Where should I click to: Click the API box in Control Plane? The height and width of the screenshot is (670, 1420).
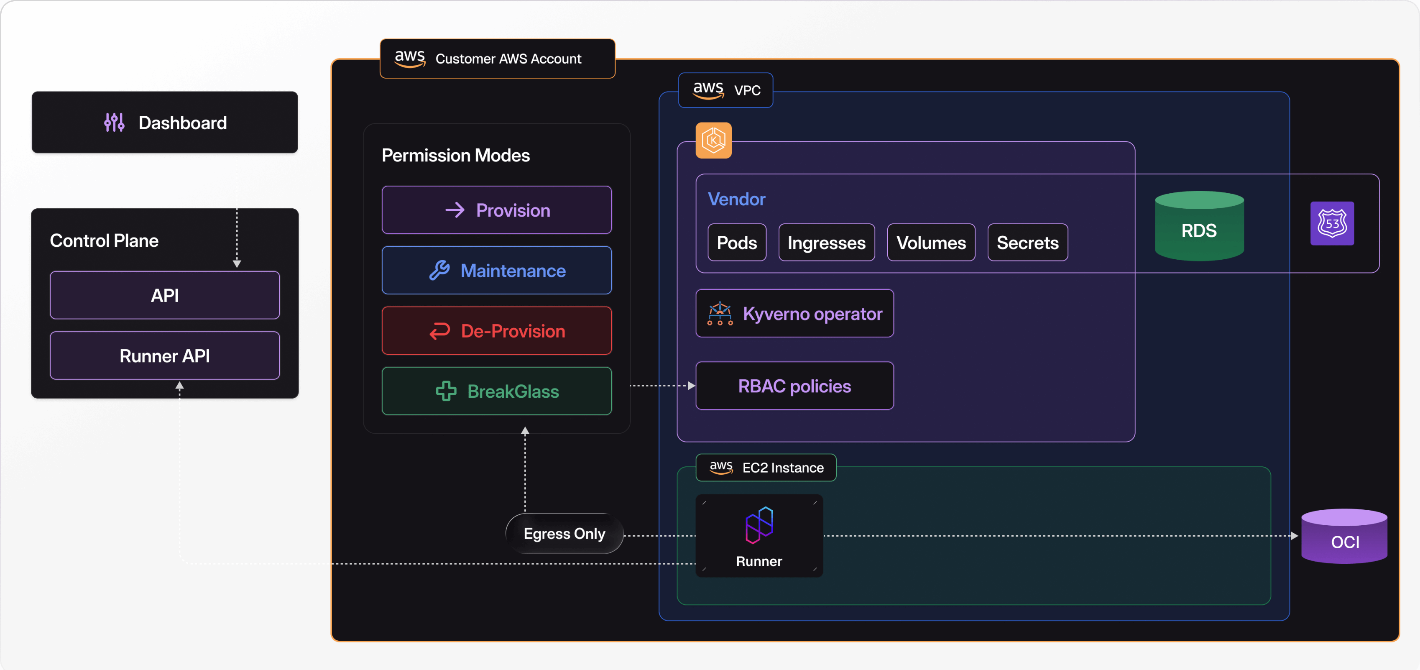pyautogui.click(x=164, y=295)
